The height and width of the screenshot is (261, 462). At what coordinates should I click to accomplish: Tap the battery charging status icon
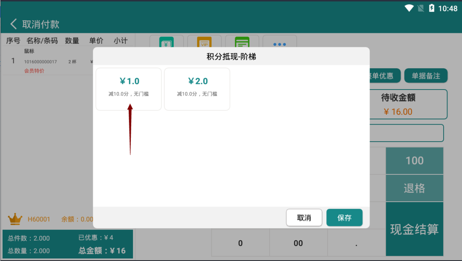(x=432, y=8)
